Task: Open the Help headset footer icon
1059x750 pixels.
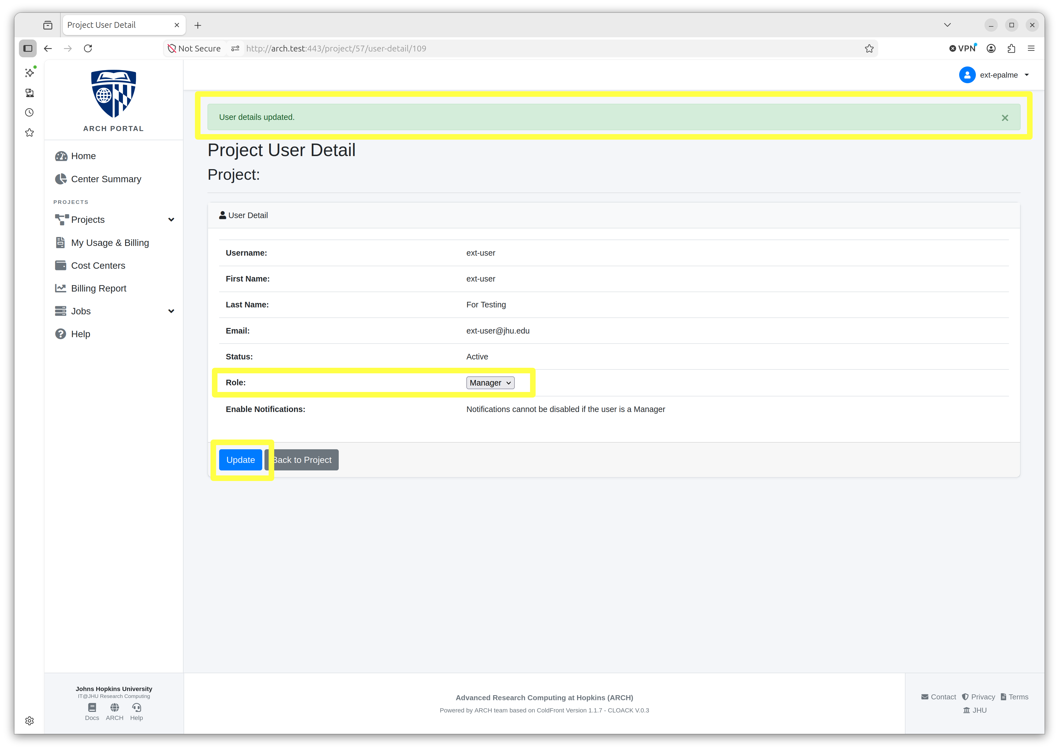Action: coord(137,712)
